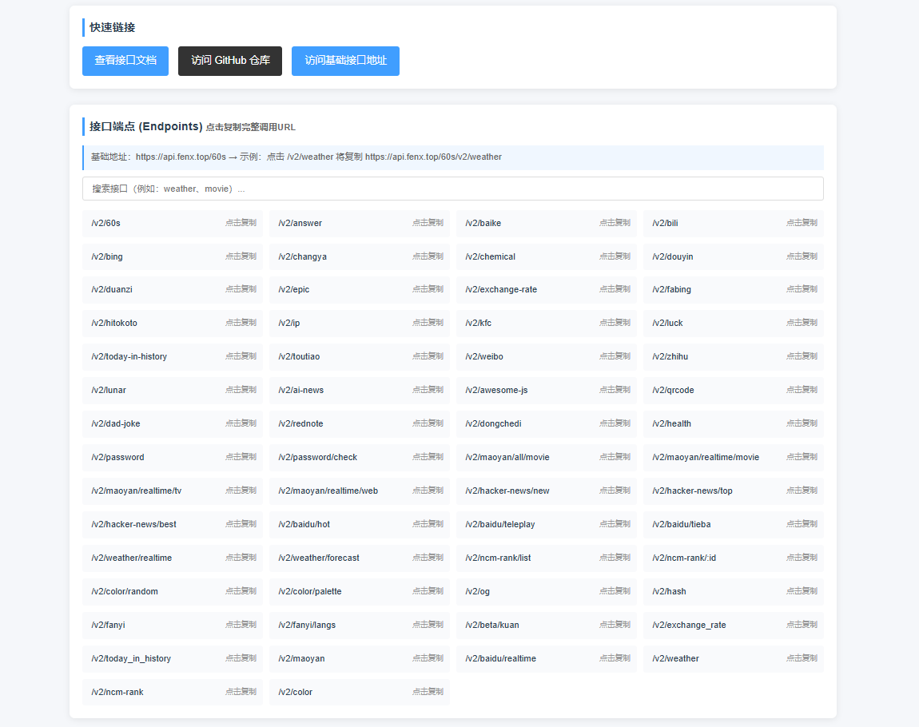Click the /v2/maoyan/realtime/movie endpoint

click(x=733, y=457)
